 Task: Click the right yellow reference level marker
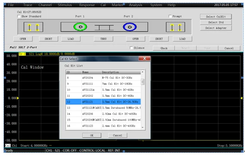242,98
